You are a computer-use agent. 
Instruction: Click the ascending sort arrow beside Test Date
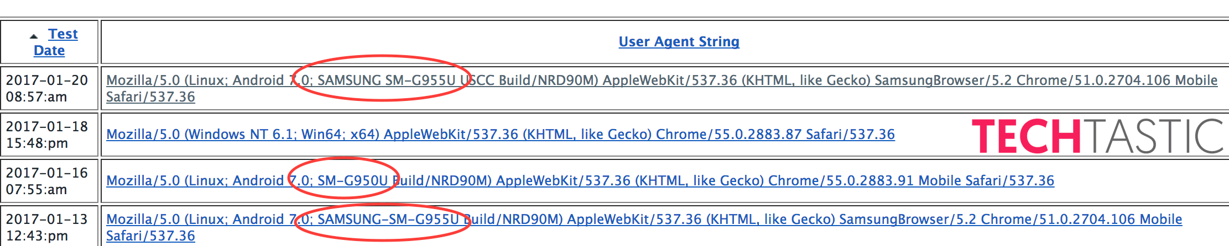pyautogui.click(x=34, y=36)
